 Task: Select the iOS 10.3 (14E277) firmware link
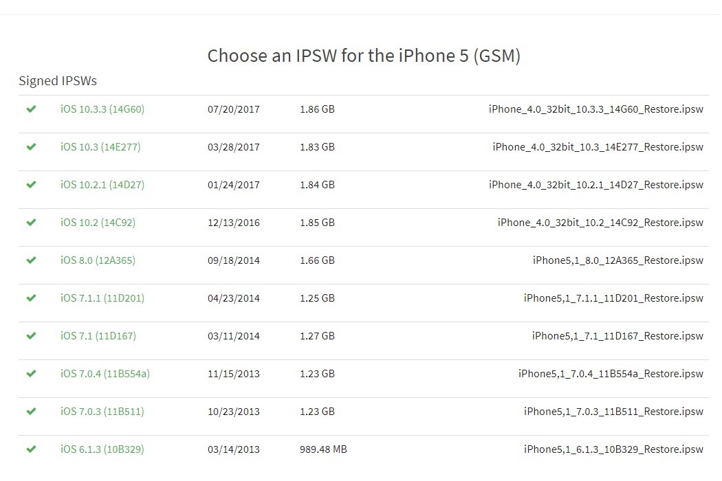pyautogui.click(x=98, y=146)
